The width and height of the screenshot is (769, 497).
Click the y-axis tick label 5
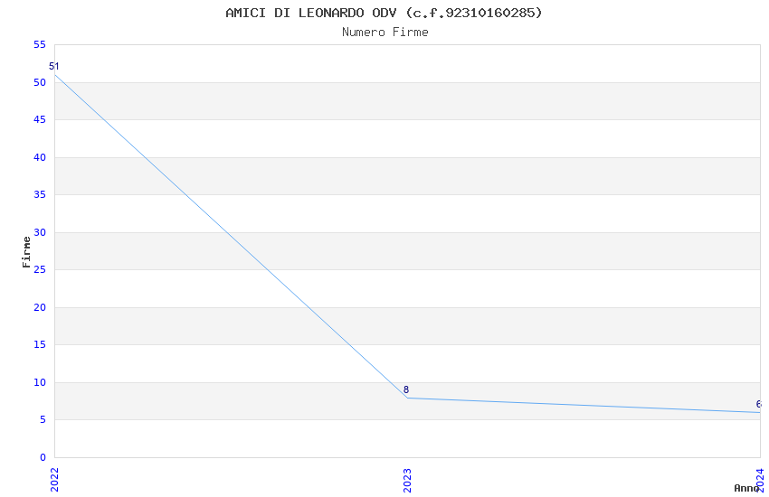(43, 419)
